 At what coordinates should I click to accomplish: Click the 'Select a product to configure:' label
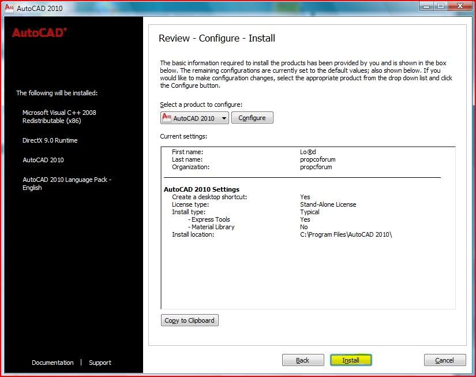click(201, 105)
